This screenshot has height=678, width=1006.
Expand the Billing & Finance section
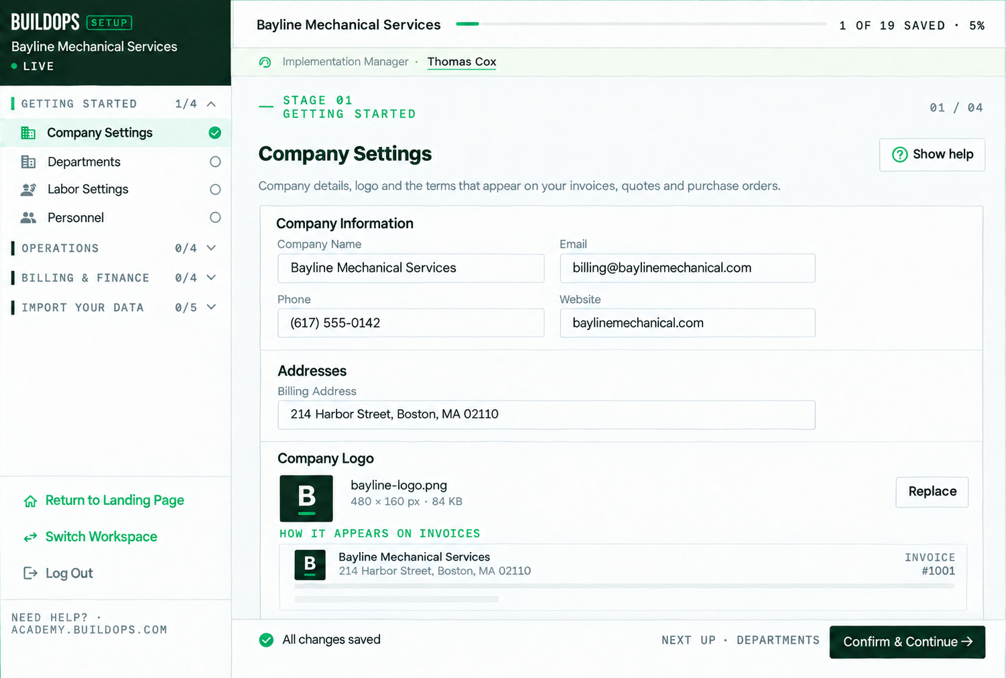tap(211, 278)
